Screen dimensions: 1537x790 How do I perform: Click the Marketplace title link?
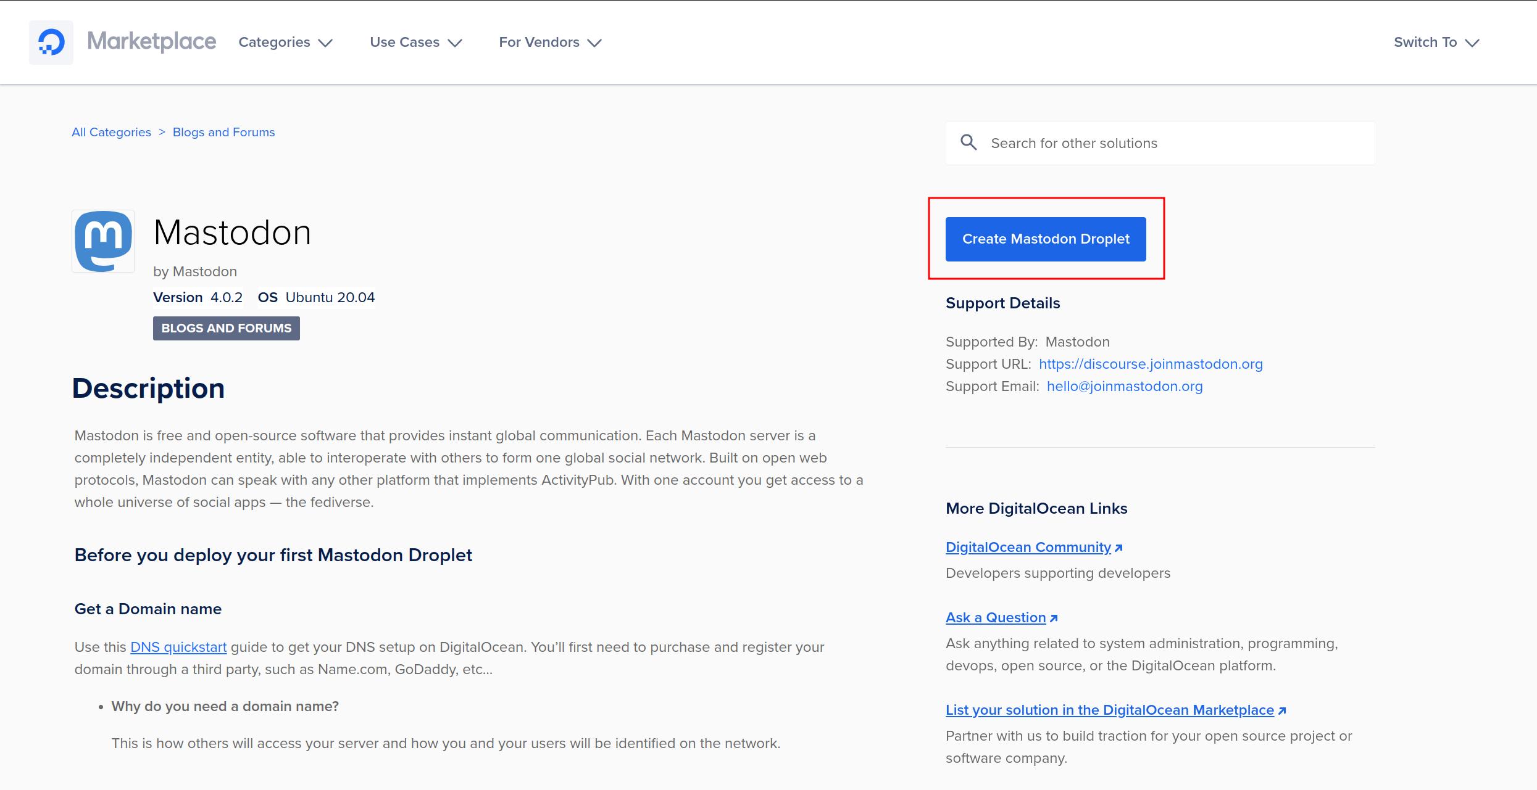pyautogui.click(x=151, y=41)
